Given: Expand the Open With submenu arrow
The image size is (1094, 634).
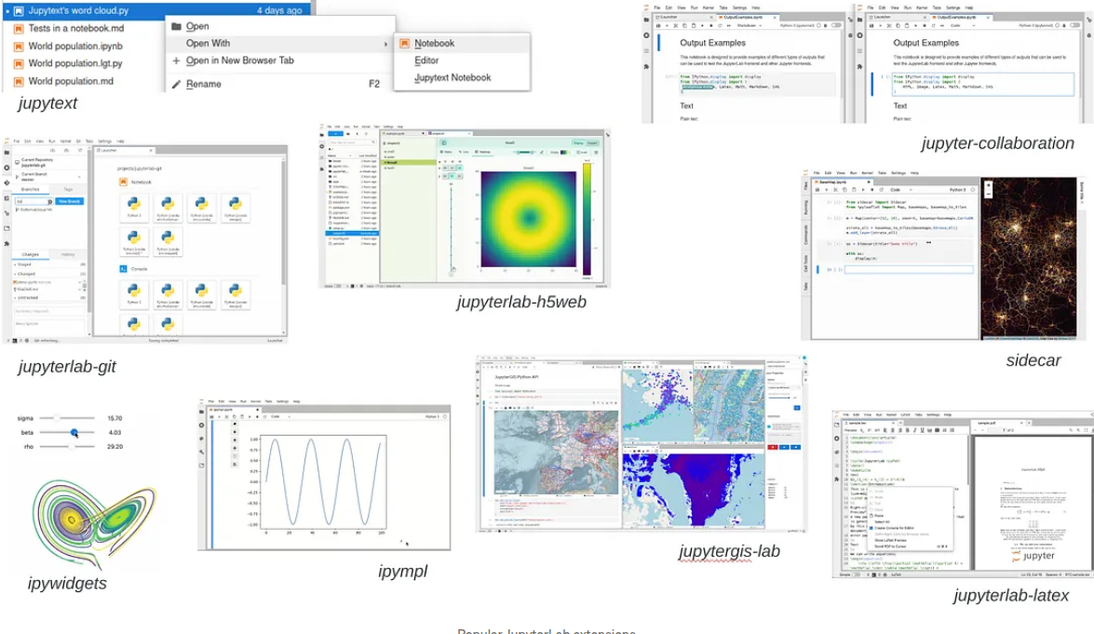Looking at the screenshot, I should (385, 44).
